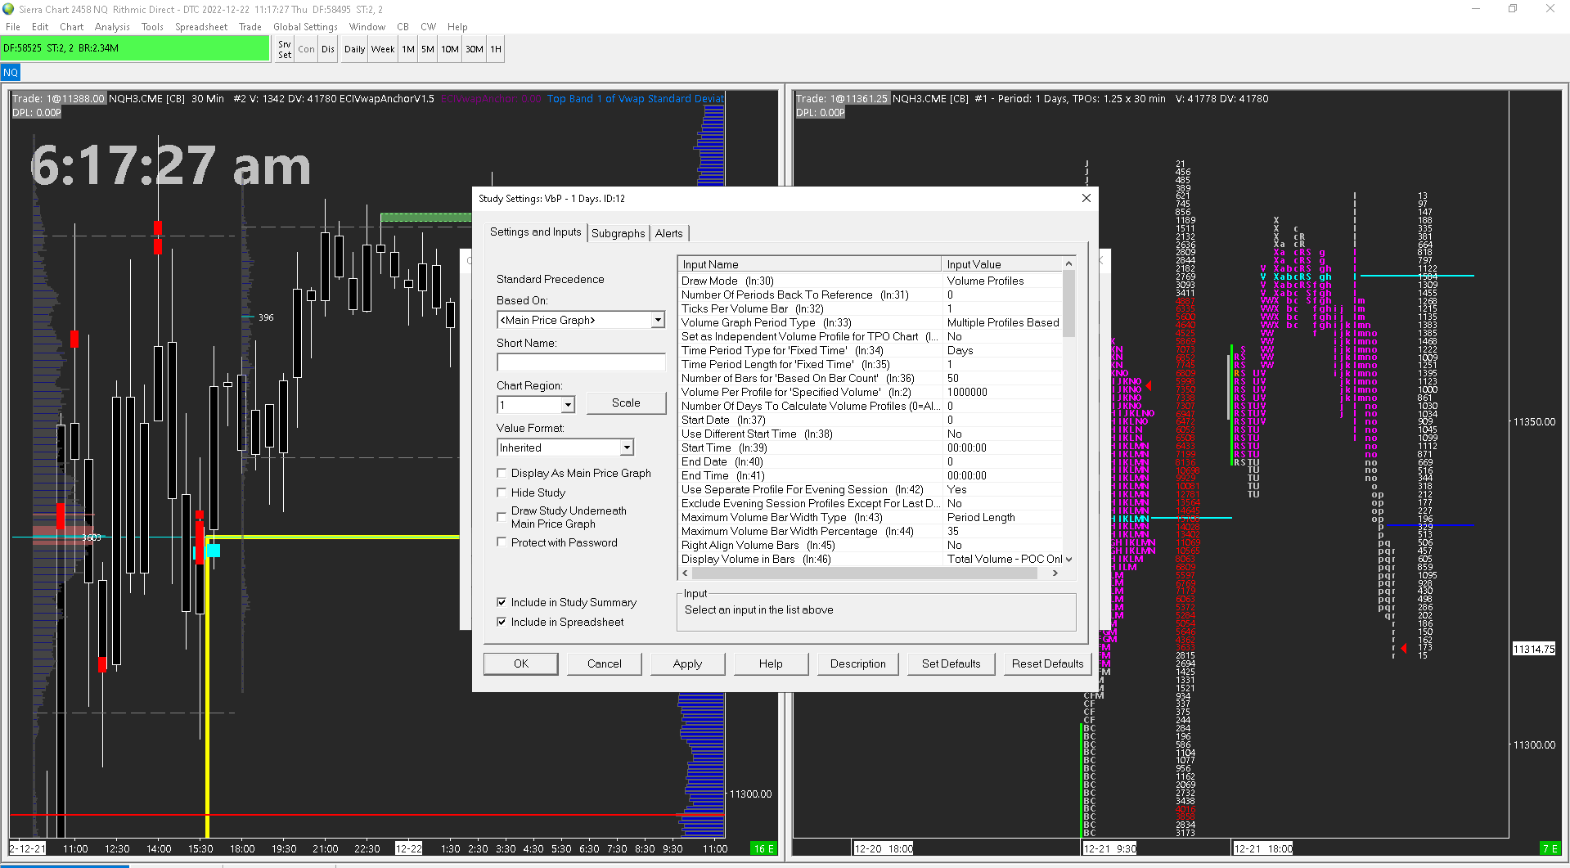Expand the Chart Region dropdown
Screen dimensions: 1570x868
[x=568, y=405]
